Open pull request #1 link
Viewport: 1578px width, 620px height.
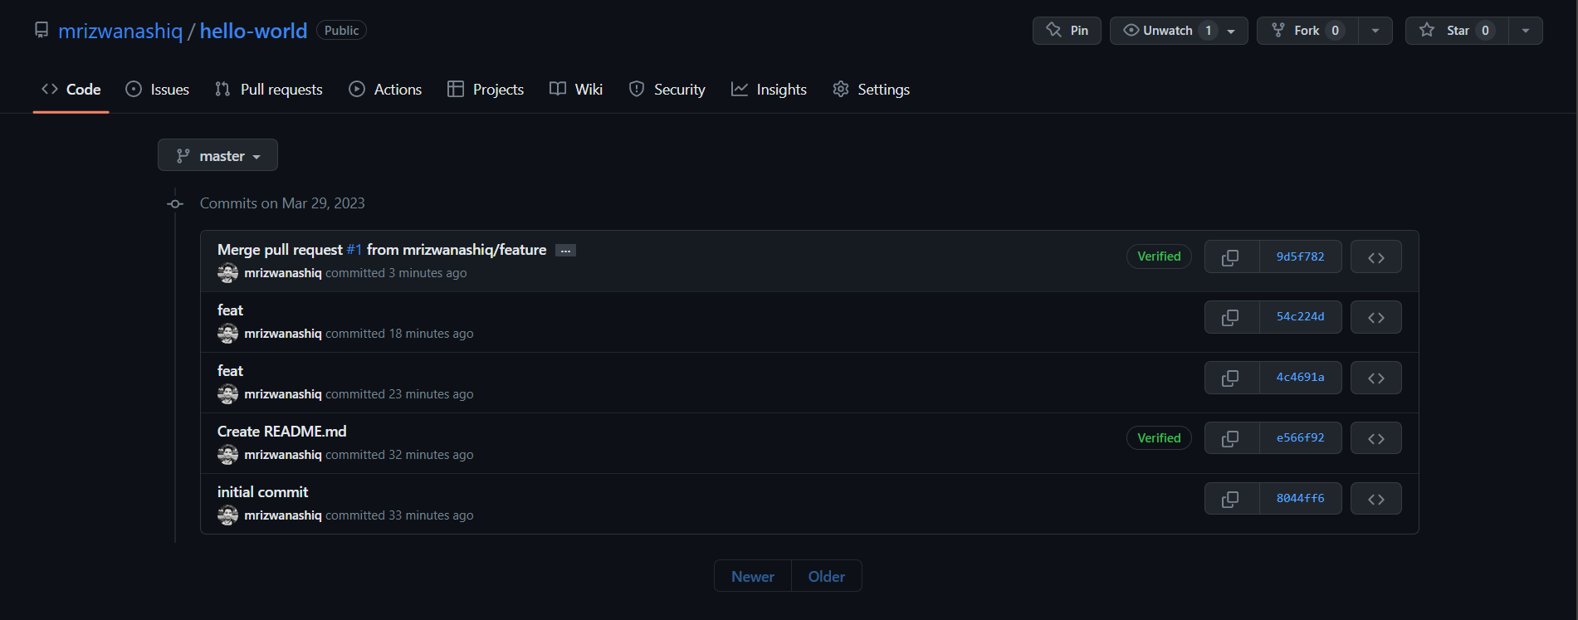point(354,250)
